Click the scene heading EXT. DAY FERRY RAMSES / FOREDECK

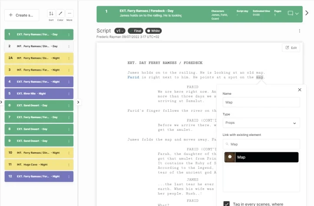[165, 63]
